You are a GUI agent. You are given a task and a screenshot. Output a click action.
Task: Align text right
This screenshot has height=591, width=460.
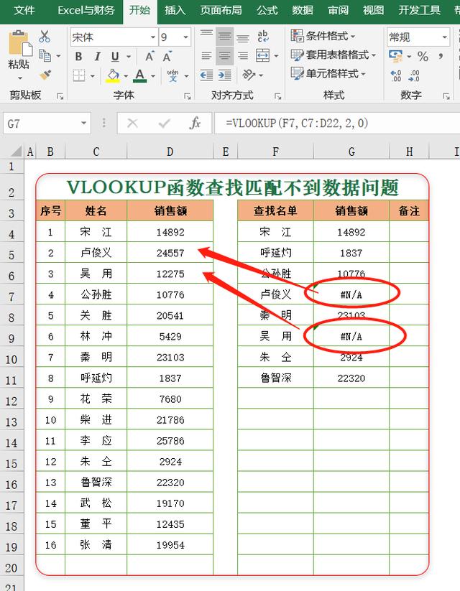coord(243,56)
